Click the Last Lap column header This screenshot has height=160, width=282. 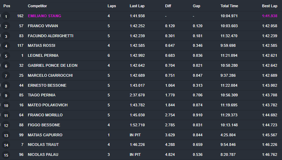(137, 6)
